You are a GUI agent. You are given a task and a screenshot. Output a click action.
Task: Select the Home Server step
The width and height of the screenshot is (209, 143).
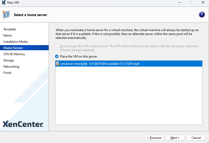tap(13, 48)
